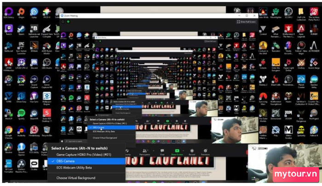Image resolution: width=322 pixels, height=186 pixels.
Task: Open the Uplay desktop icon
Action: [34, 13]
